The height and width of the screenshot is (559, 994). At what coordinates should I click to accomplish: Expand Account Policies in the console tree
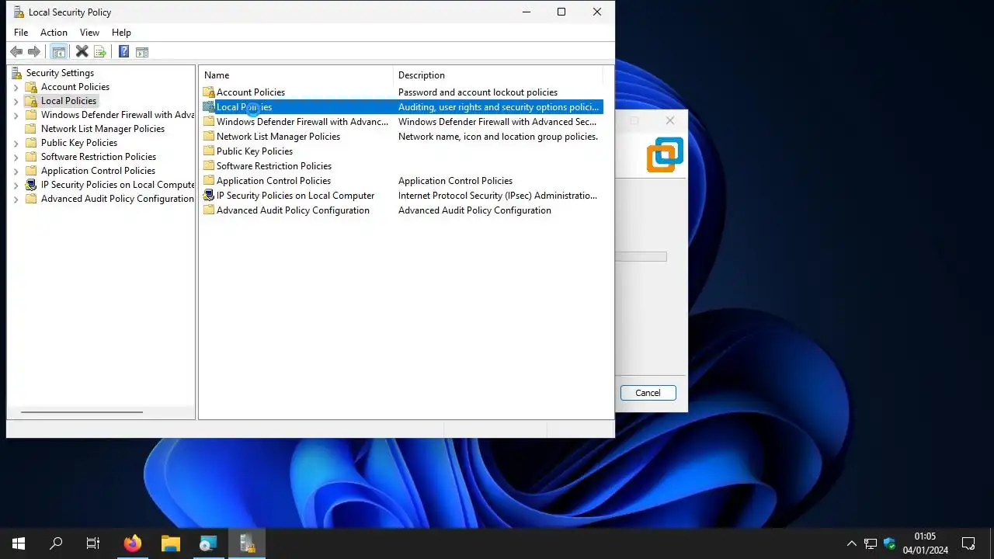click(x=16, y=88)
